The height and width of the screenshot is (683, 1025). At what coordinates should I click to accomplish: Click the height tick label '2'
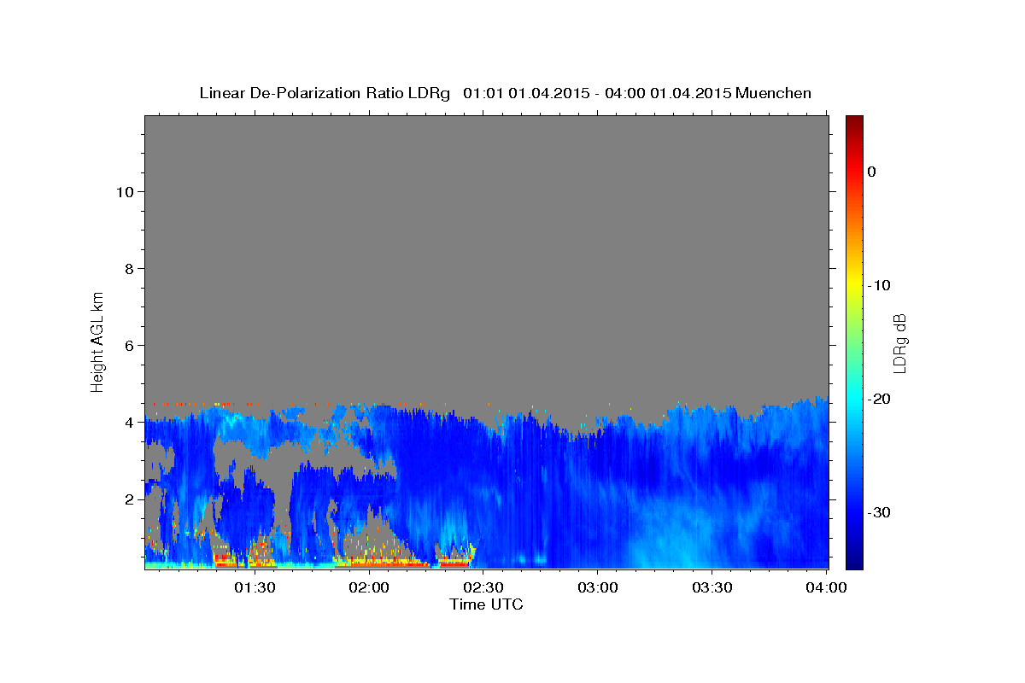[x=128, y=499]
